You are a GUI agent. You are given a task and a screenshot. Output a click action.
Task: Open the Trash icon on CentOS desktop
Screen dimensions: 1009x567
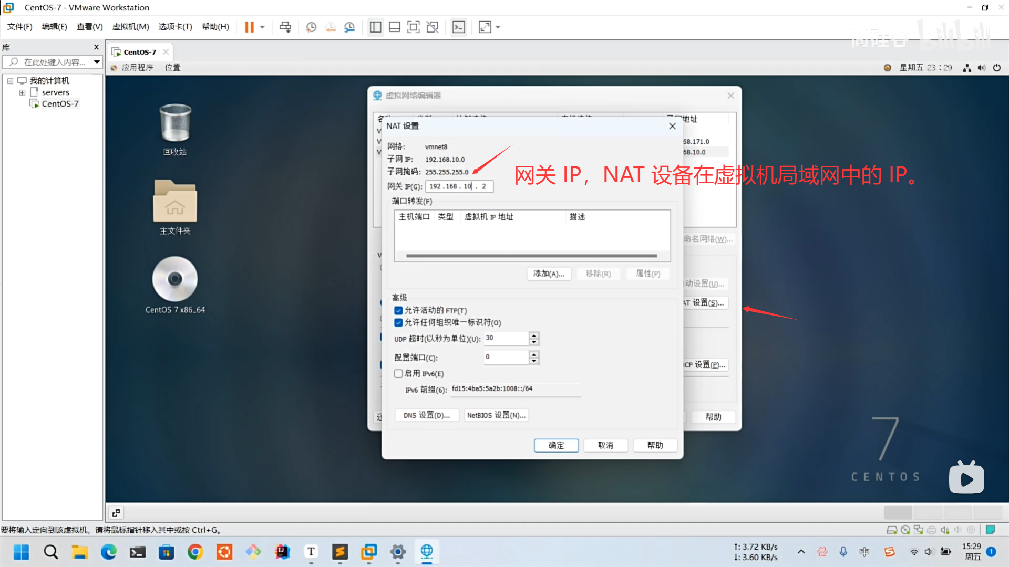[175, 123]
